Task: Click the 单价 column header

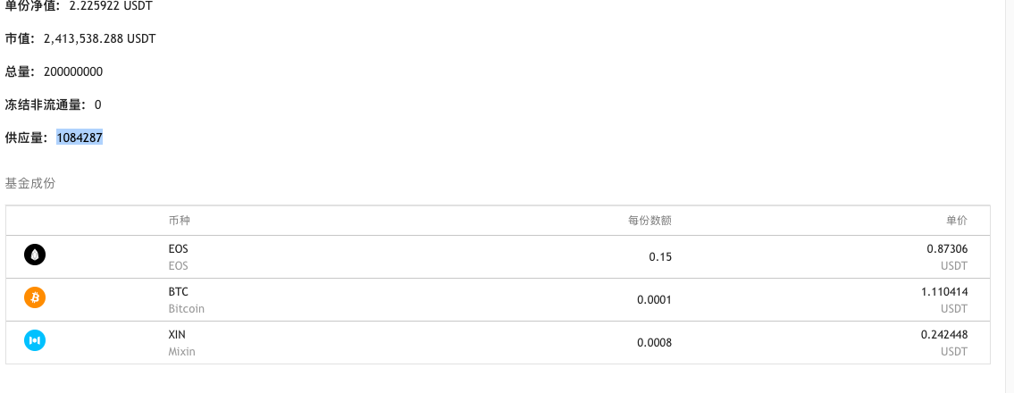Action: point(956,221)
